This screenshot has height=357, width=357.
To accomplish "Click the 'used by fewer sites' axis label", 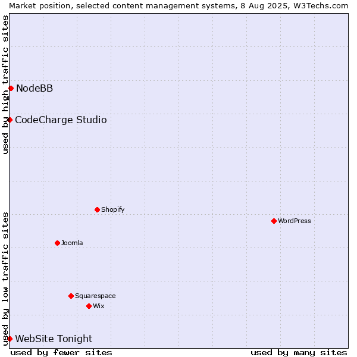I will pos(61,353).
